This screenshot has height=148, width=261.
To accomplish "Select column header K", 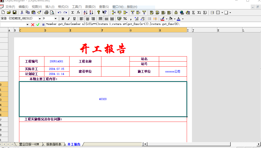I will pos(230,30).
